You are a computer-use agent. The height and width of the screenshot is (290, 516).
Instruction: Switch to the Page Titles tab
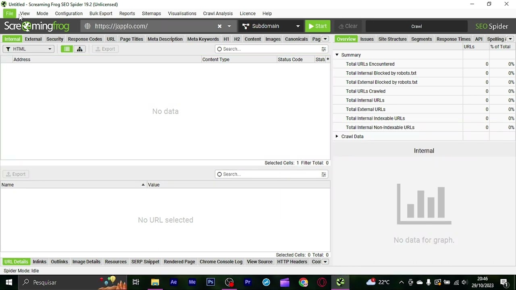[131, 39]
